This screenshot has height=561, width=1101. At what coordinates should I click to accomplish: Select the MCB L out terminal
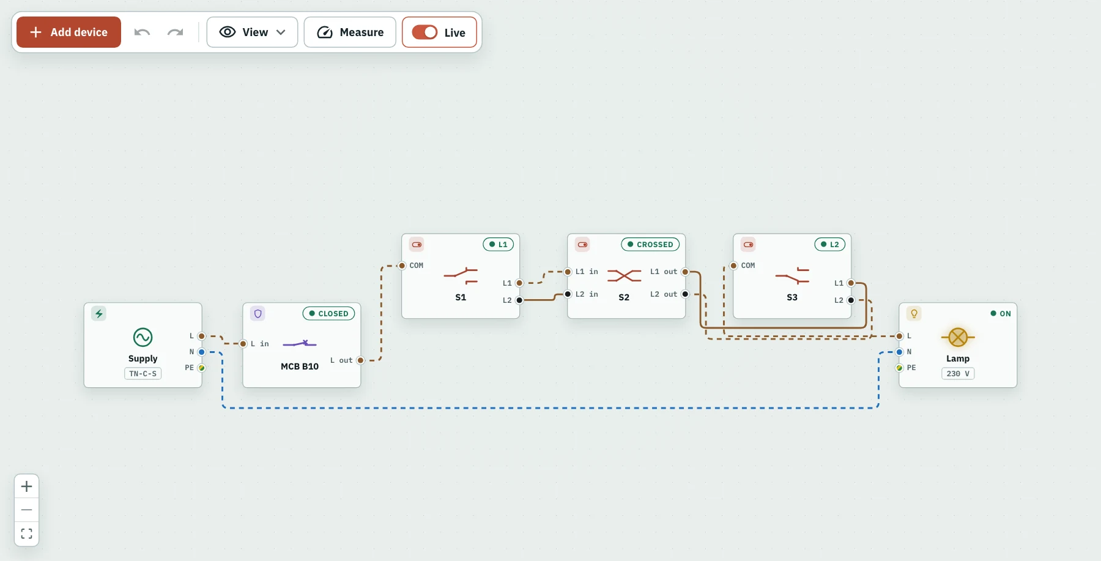pos(360,360)
